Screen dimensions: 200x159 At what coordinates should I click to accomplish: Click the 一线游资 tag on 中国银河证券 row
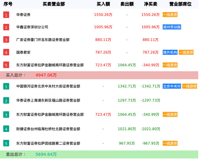point(190,86)
